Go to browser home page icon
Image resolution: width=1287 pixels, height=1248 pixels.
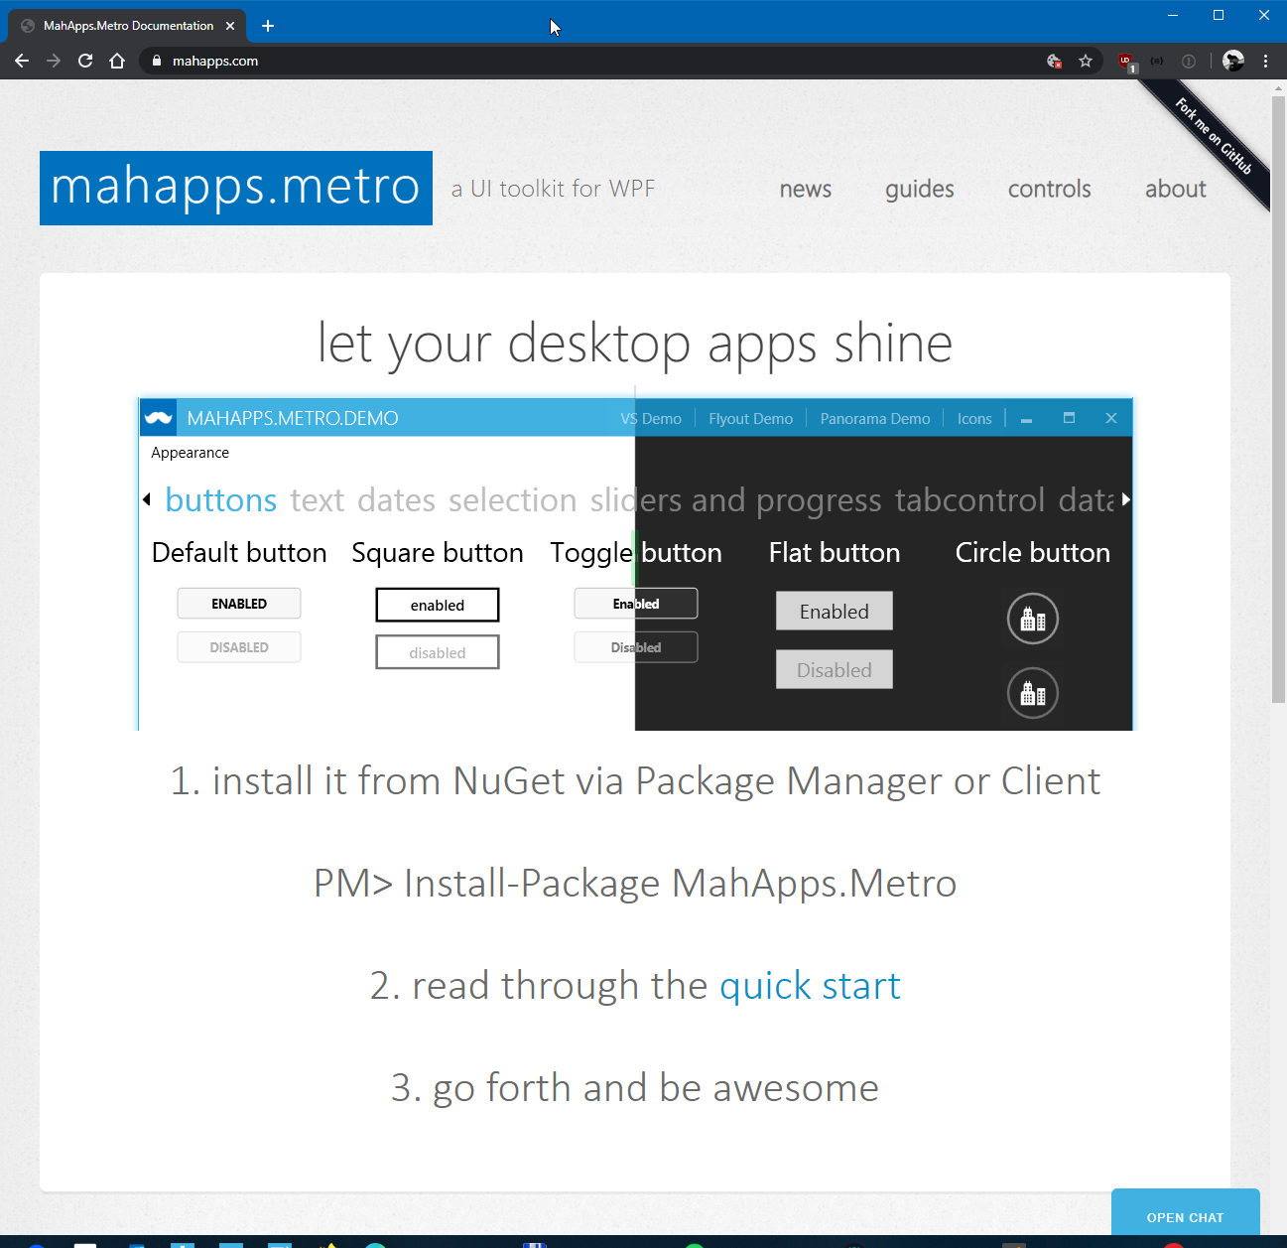[117, 61]
